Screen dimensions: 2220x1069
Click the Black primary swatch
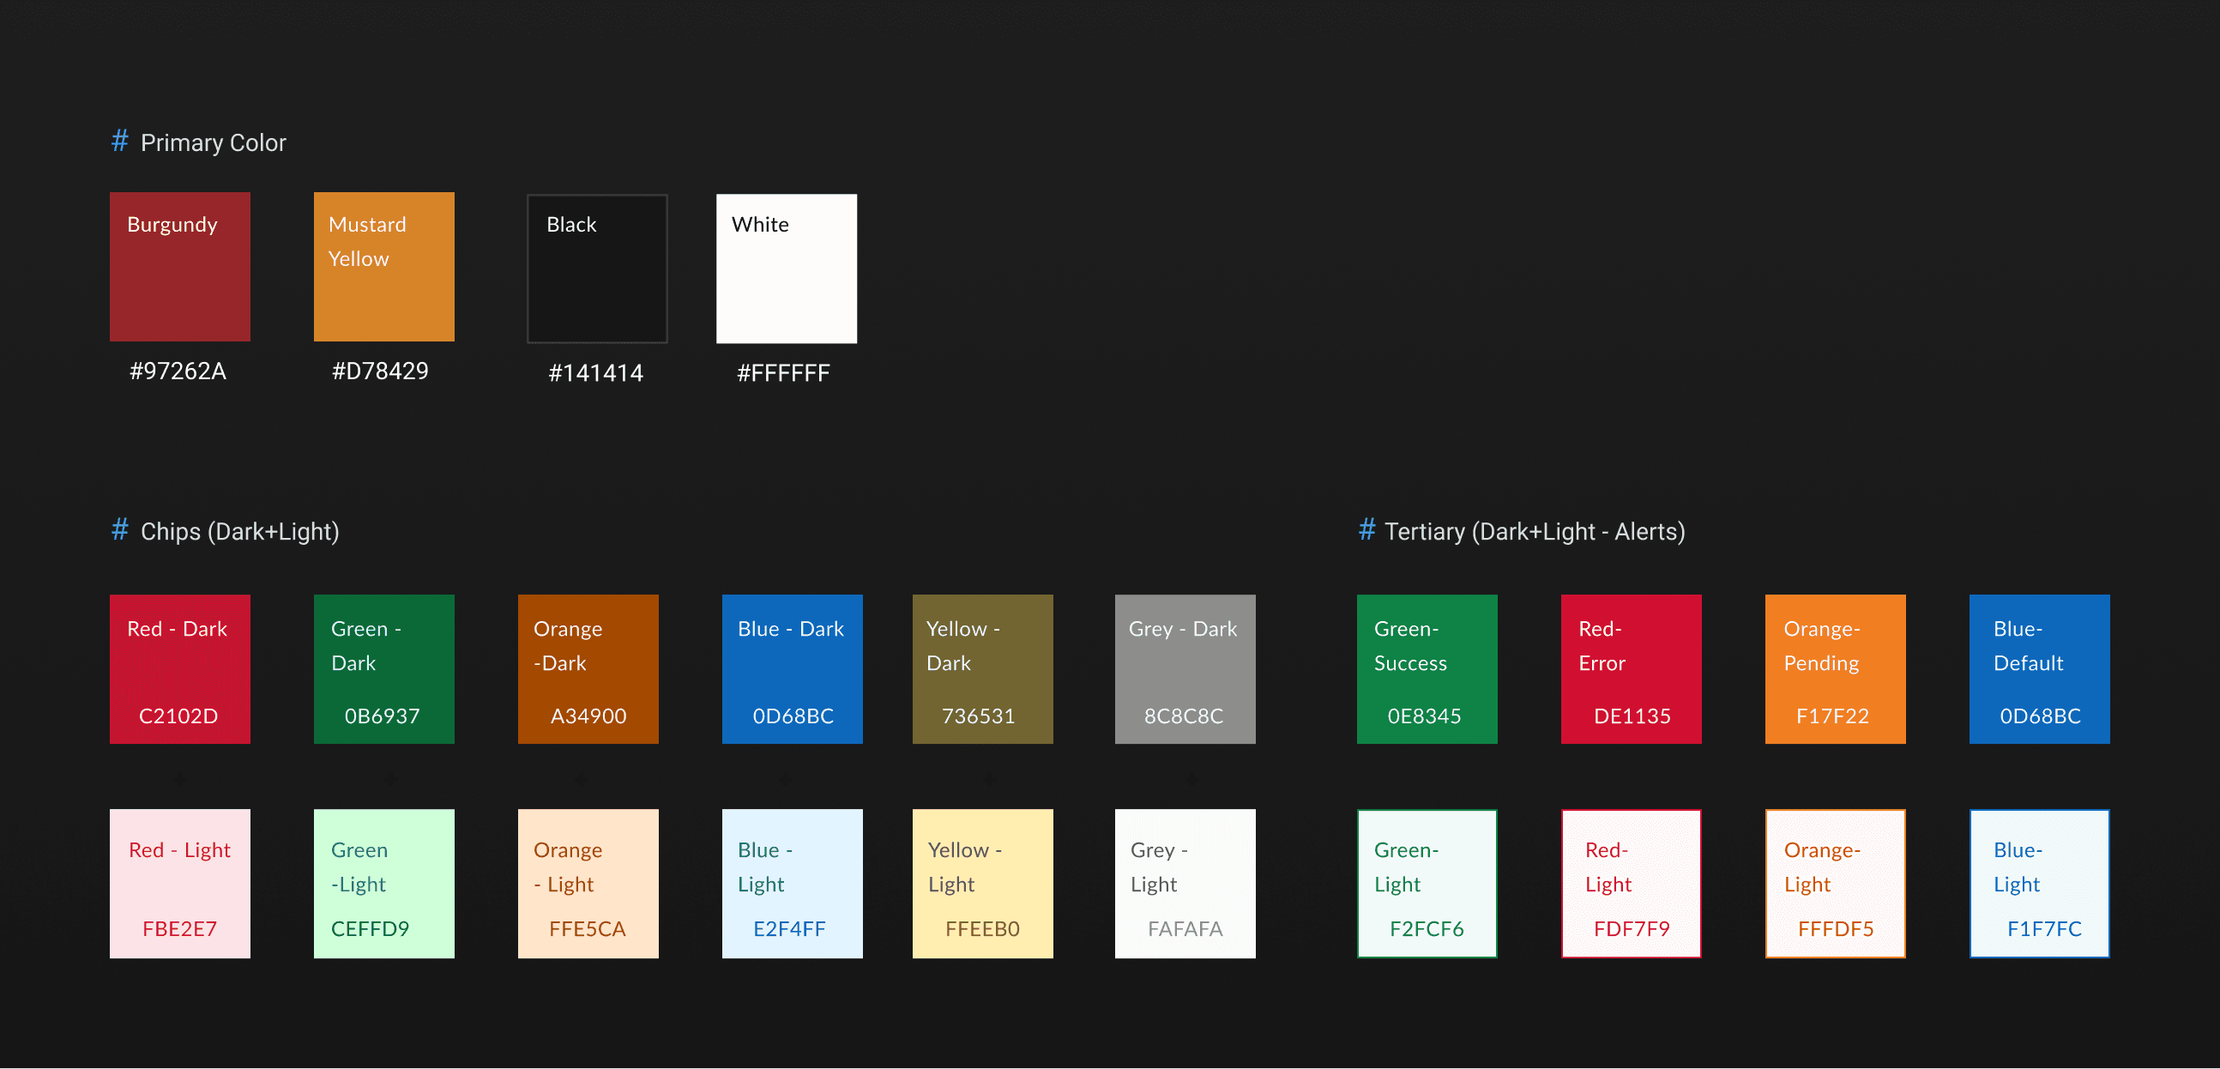[596, 269]
